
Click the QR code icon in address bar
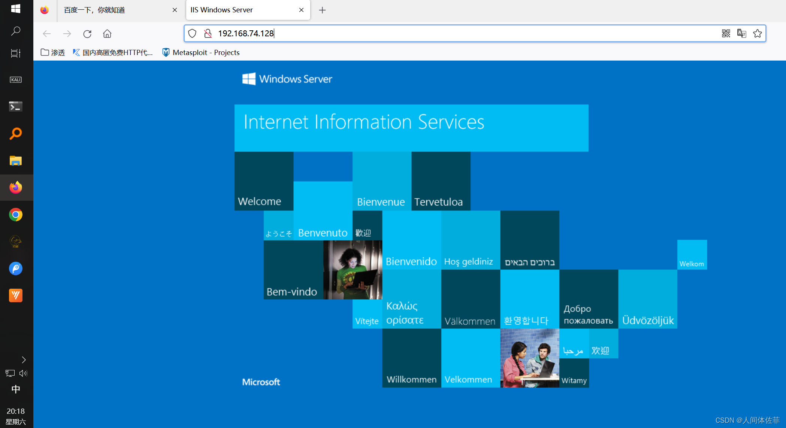[726, 33]
